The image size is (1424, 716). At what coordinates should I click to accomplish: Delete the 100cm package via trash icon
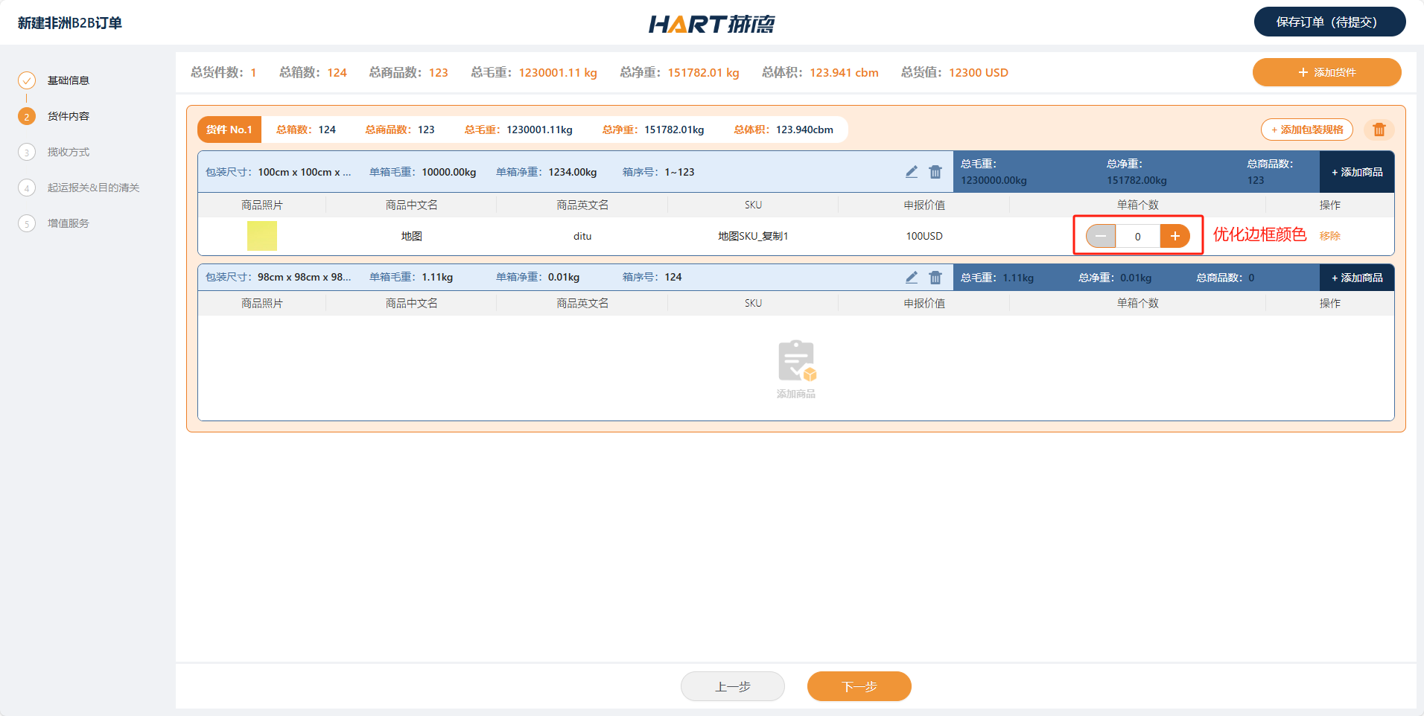pos(935,172)
